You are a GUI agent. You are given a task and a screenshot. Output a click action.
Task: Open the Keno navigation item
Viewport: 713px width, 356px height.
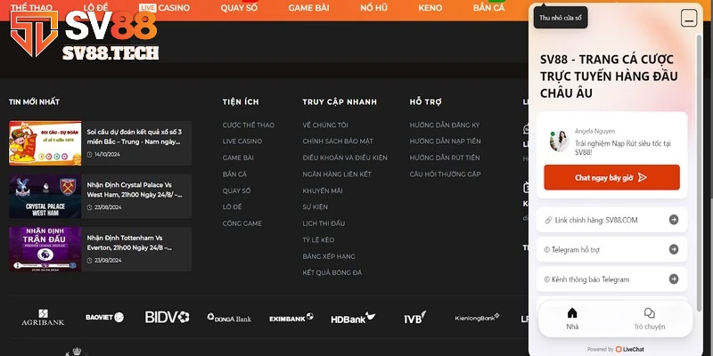click(430, 7)
